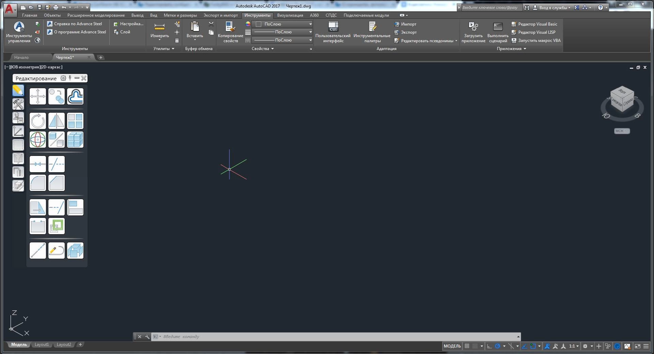Open Tool Palettes (Инструментальные палитры)

[372, 32]
